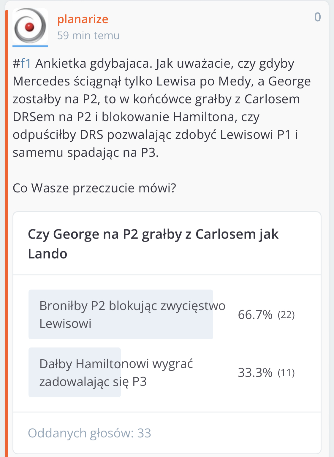The image size is (334, 457).
Task: Vote for 'Dałby Hamiltonowi wygrać zadowalając się P3'
Action: coord(116,372)
